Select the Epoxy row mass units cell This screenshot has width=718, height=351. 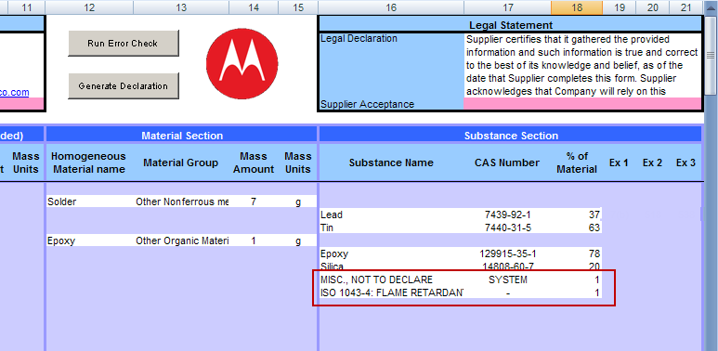(x=297, y=240)
